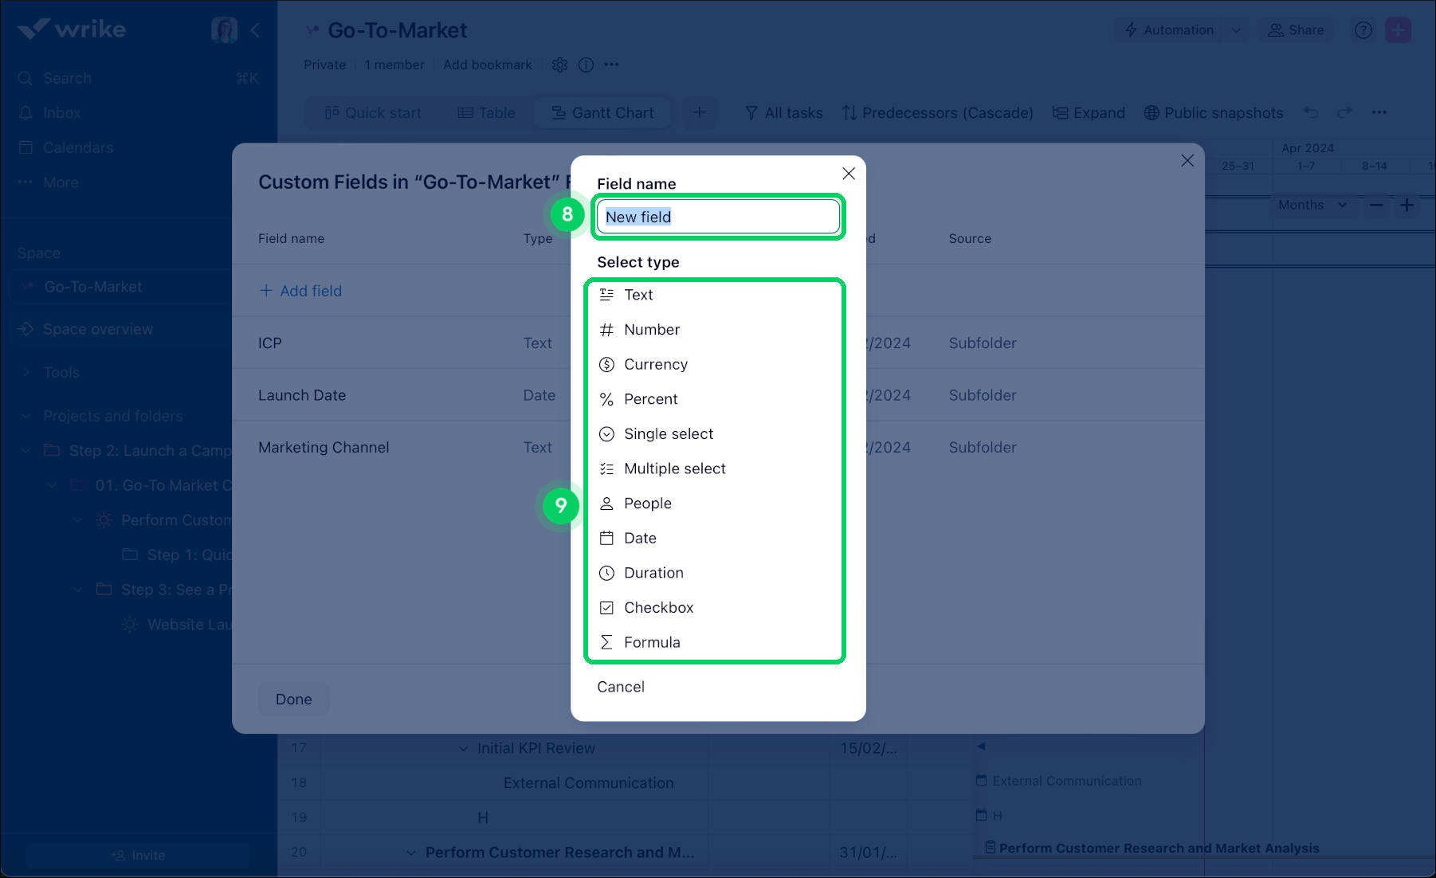The width and height of the screenshot is (1436, 878).
Task: Select the Date field type
Action: [x=639, y=539]
